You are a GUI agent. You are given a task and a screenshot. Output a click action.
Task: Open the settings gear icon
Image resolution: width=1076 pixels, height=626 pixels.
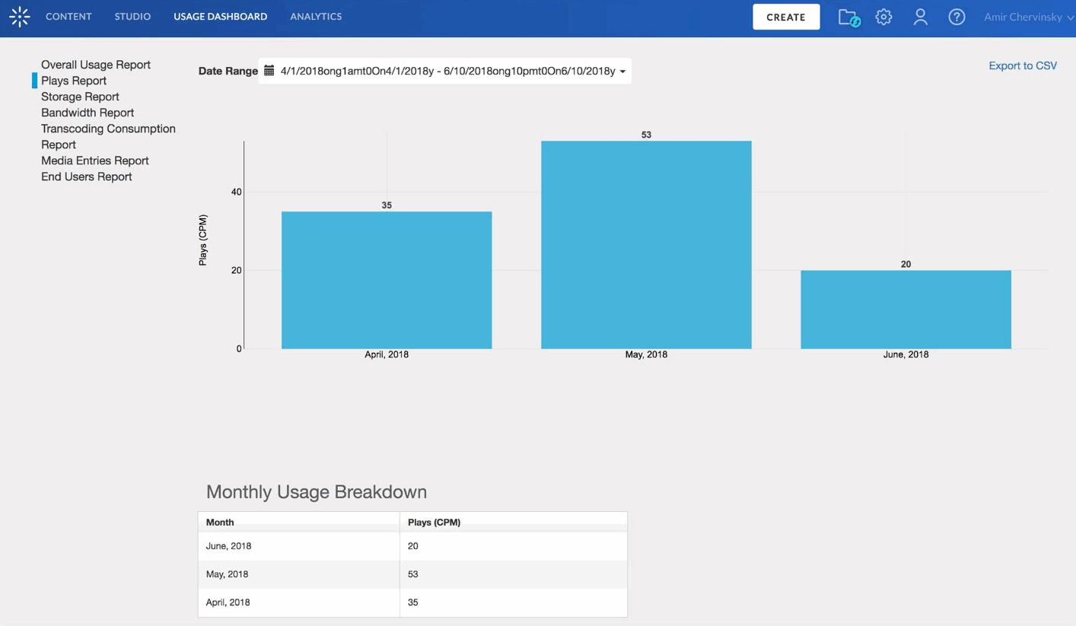(883, 17)
